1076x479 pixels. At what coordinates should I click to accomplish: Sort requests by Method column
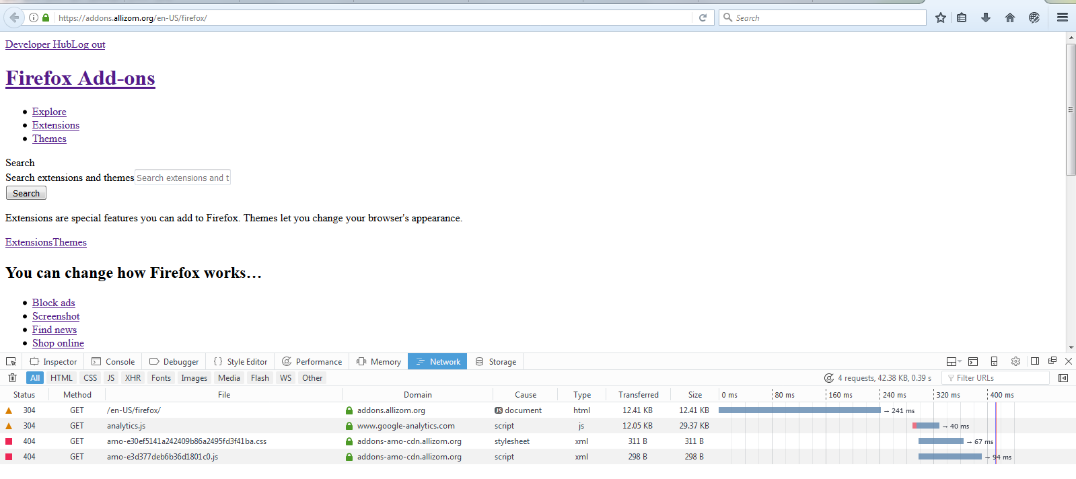(x=77, y=395)
